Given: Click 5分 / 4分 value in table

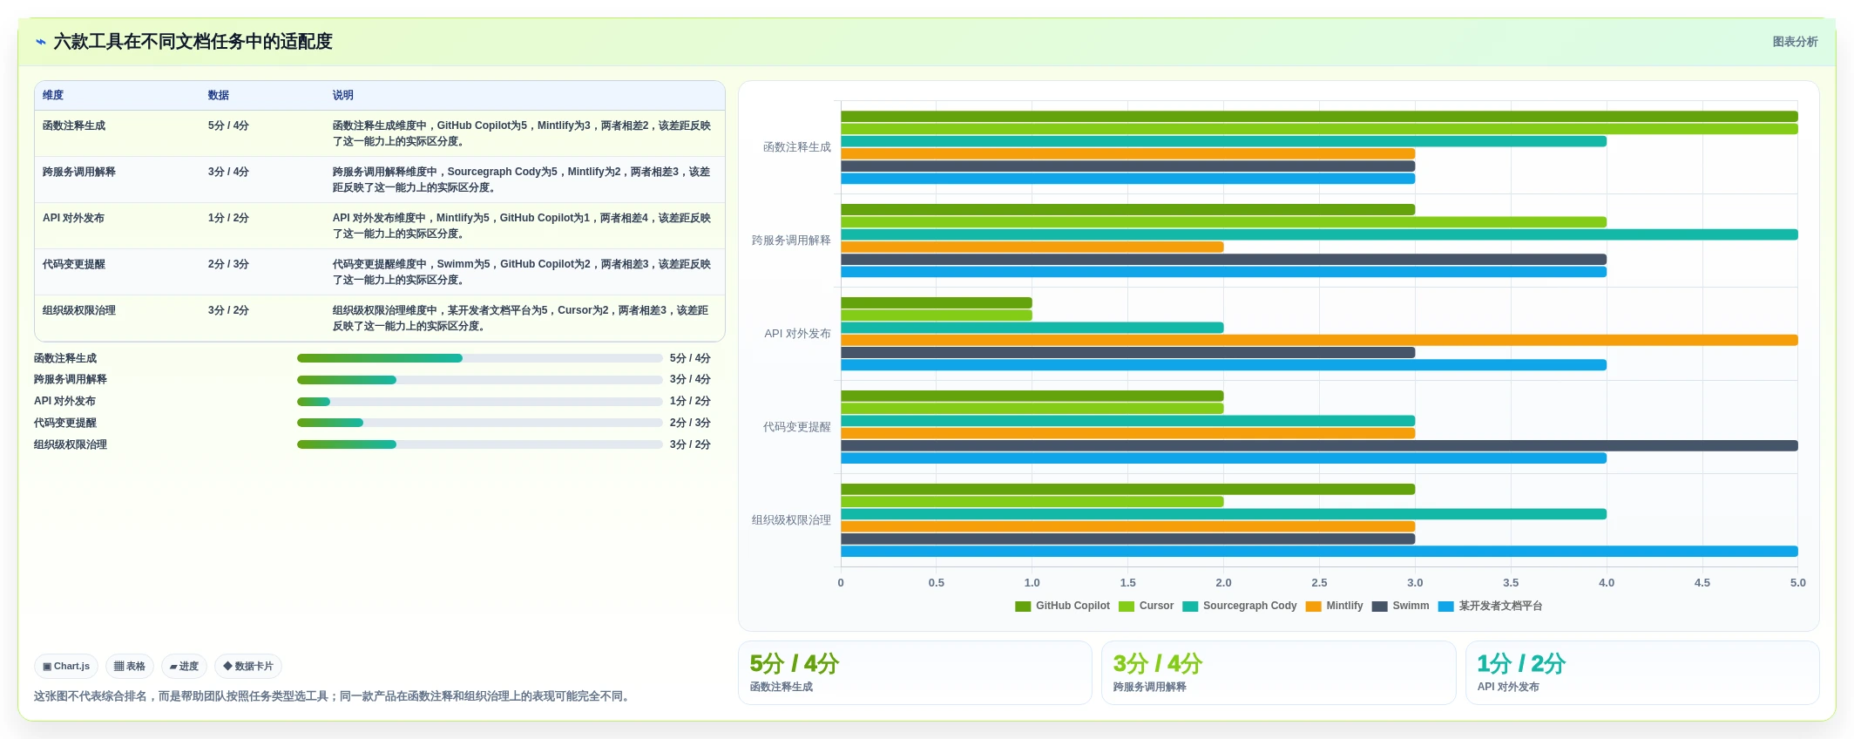Looking at the screenshot, I should click(x=228, y=125).
